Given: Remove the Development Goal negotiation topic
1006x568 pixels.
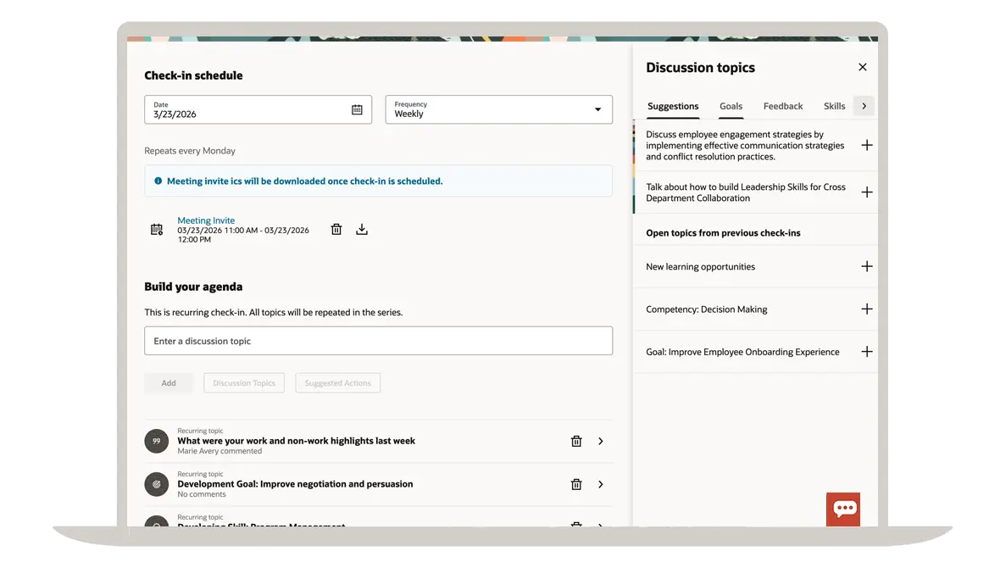Looking at the screenshot, I should coord(576,484).
